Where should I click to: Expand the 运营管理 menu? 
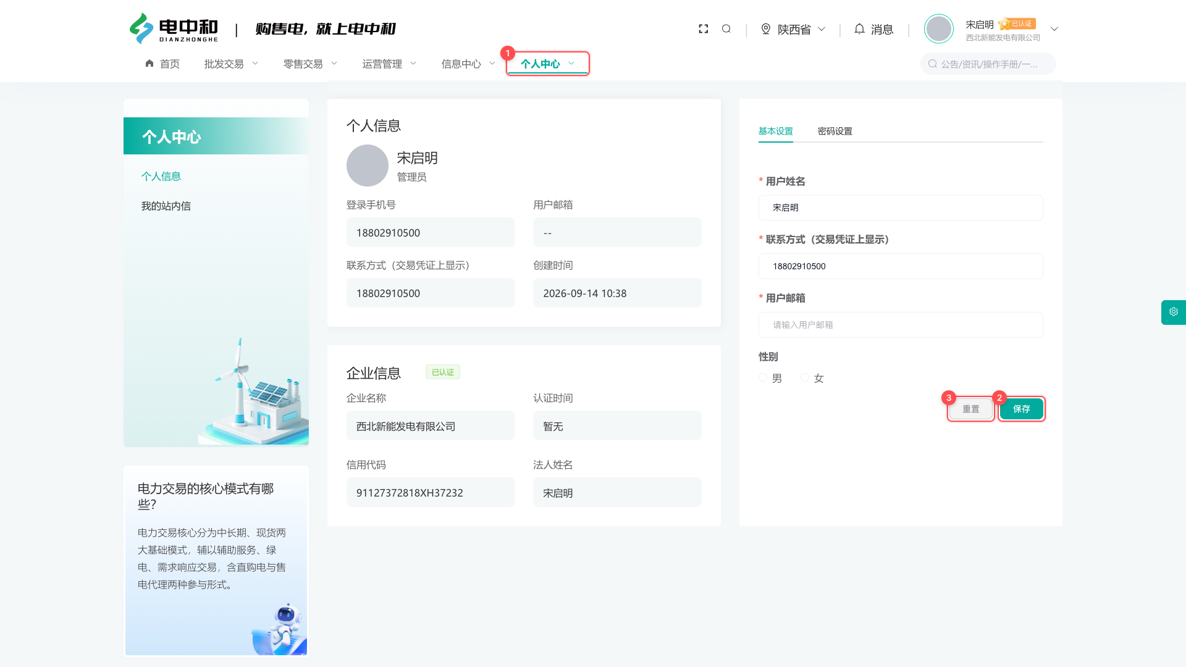pos(390,64)
